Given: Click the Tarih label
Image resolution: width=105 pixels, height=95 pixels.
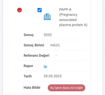Looking at the screenshot, I should click(28, 76).
